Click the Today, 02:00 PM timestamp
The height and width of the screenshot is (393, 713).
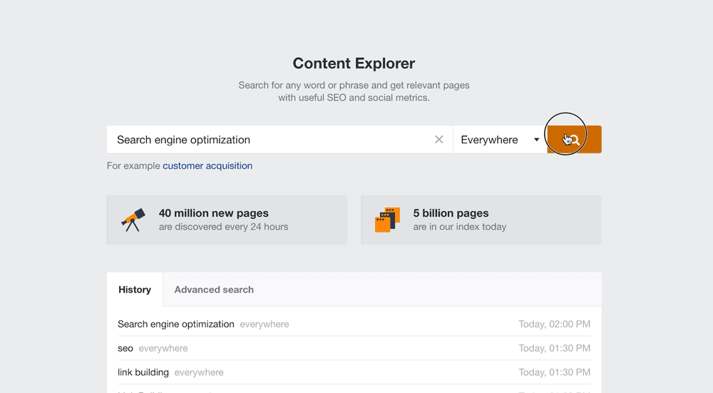554,324
